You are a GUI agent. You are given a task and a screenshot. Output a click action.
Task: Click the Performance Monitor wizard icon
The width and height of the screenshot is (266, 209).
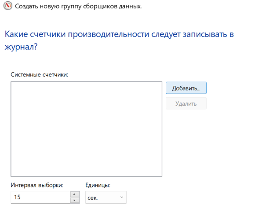(8, 6)
